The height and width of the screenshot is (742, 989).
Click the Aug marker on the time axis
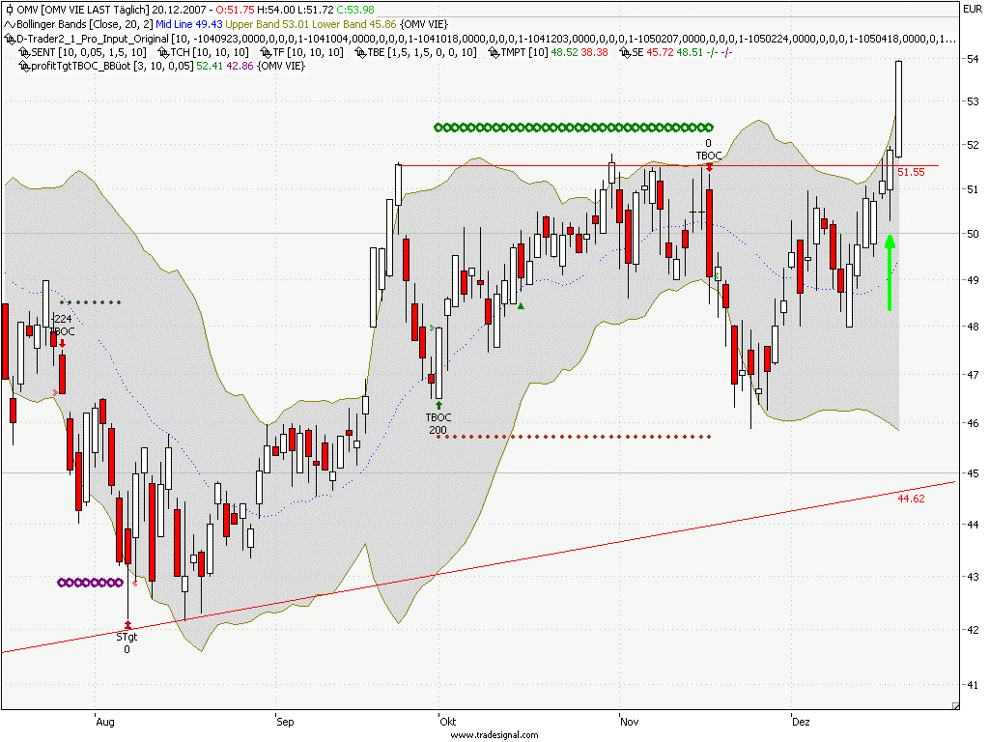[104, 721]
